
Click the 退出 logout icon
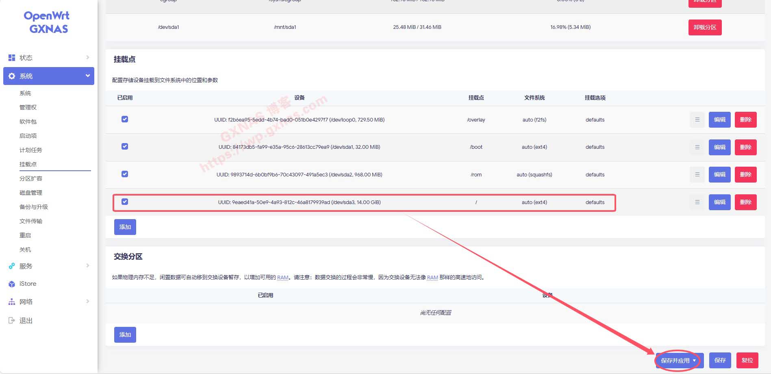(12, 320)
